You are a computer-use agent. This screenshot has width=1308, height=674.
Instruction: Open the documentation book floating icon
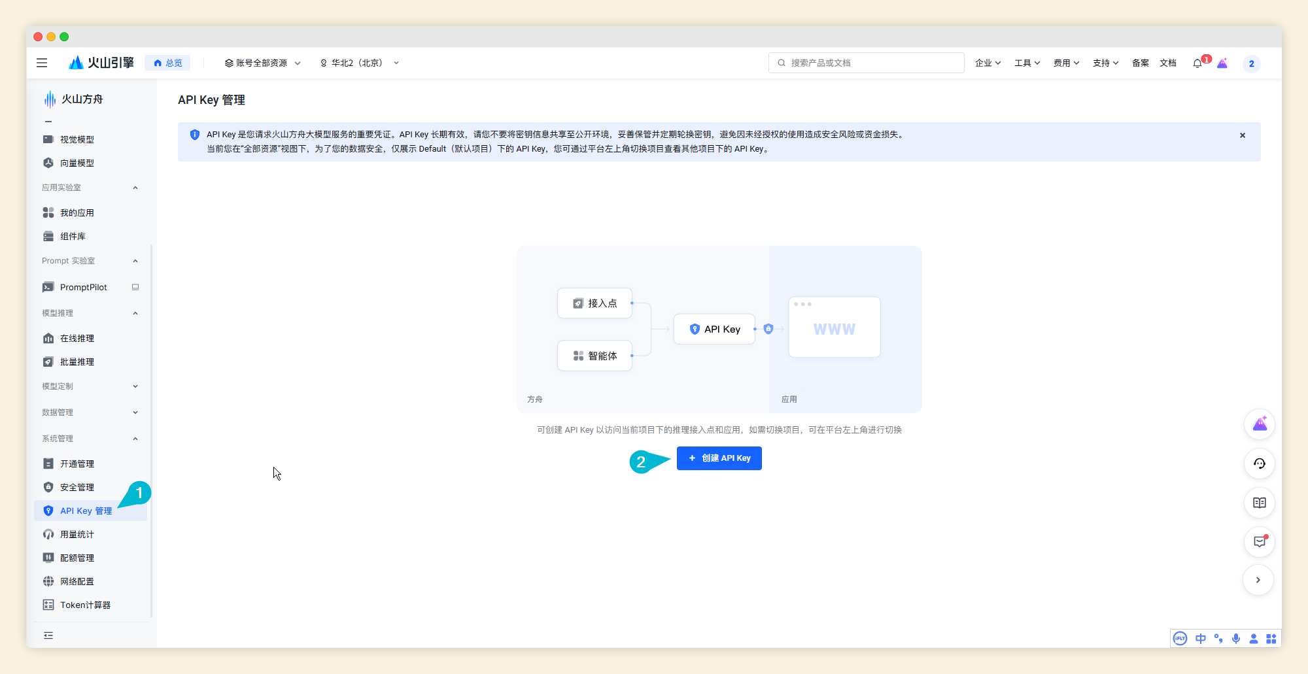pos(1259,503)
